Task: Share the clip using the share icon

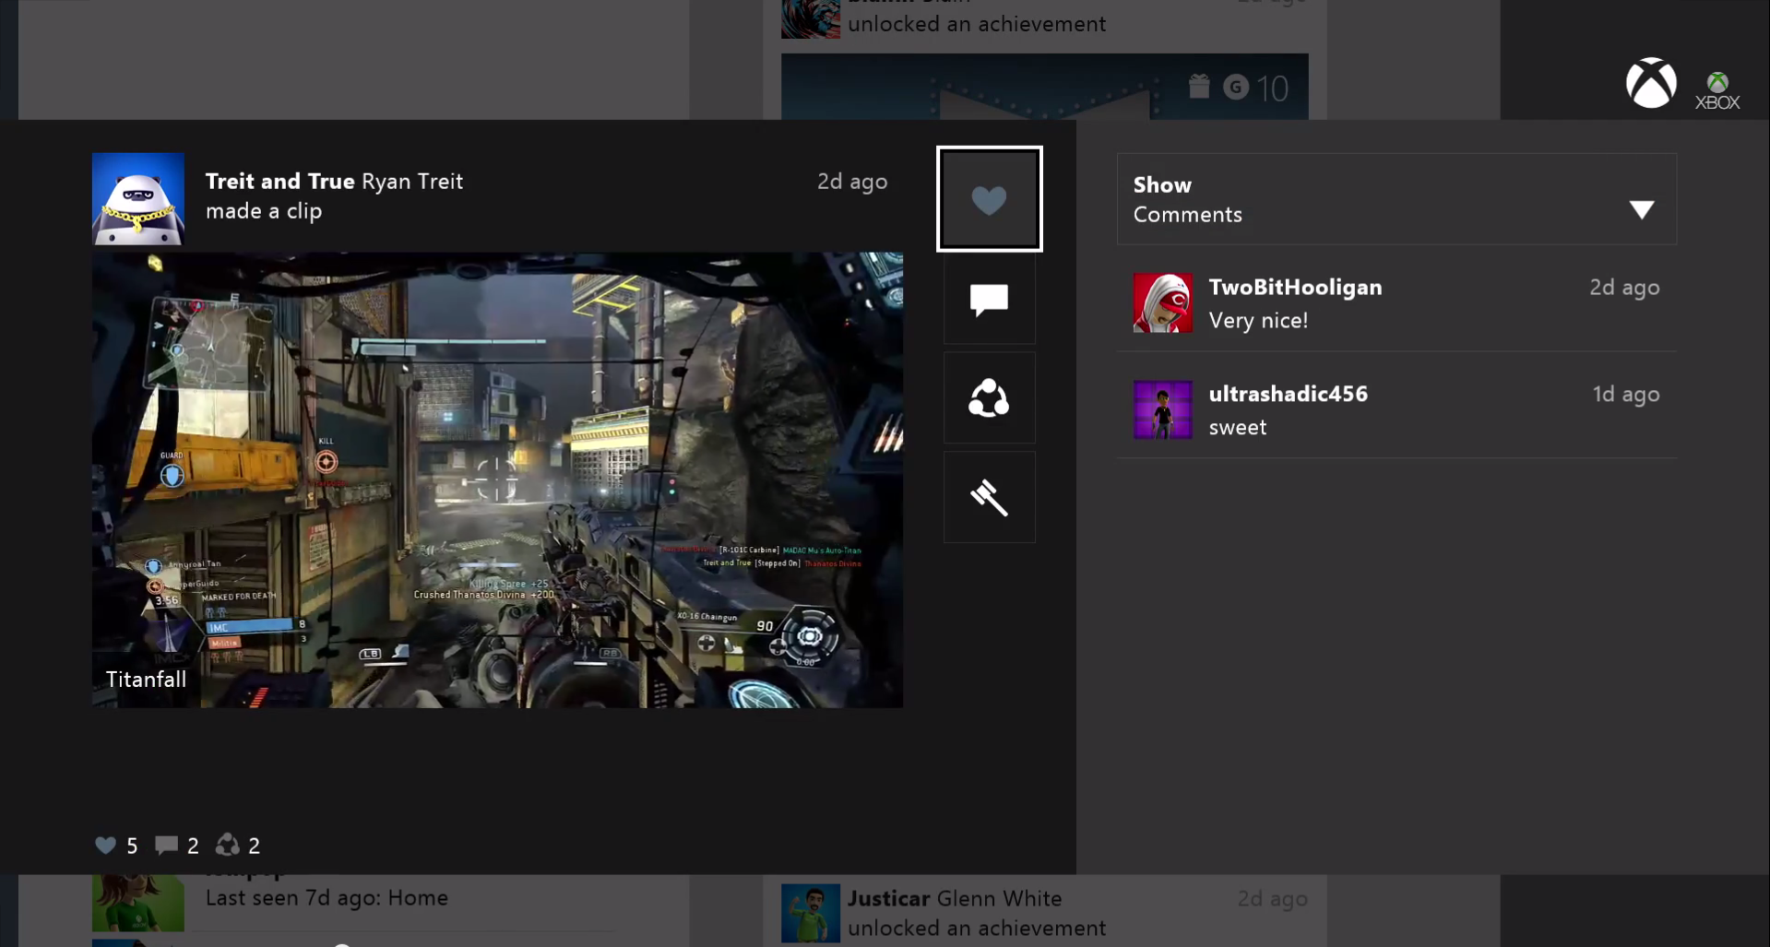Action: 989,398
